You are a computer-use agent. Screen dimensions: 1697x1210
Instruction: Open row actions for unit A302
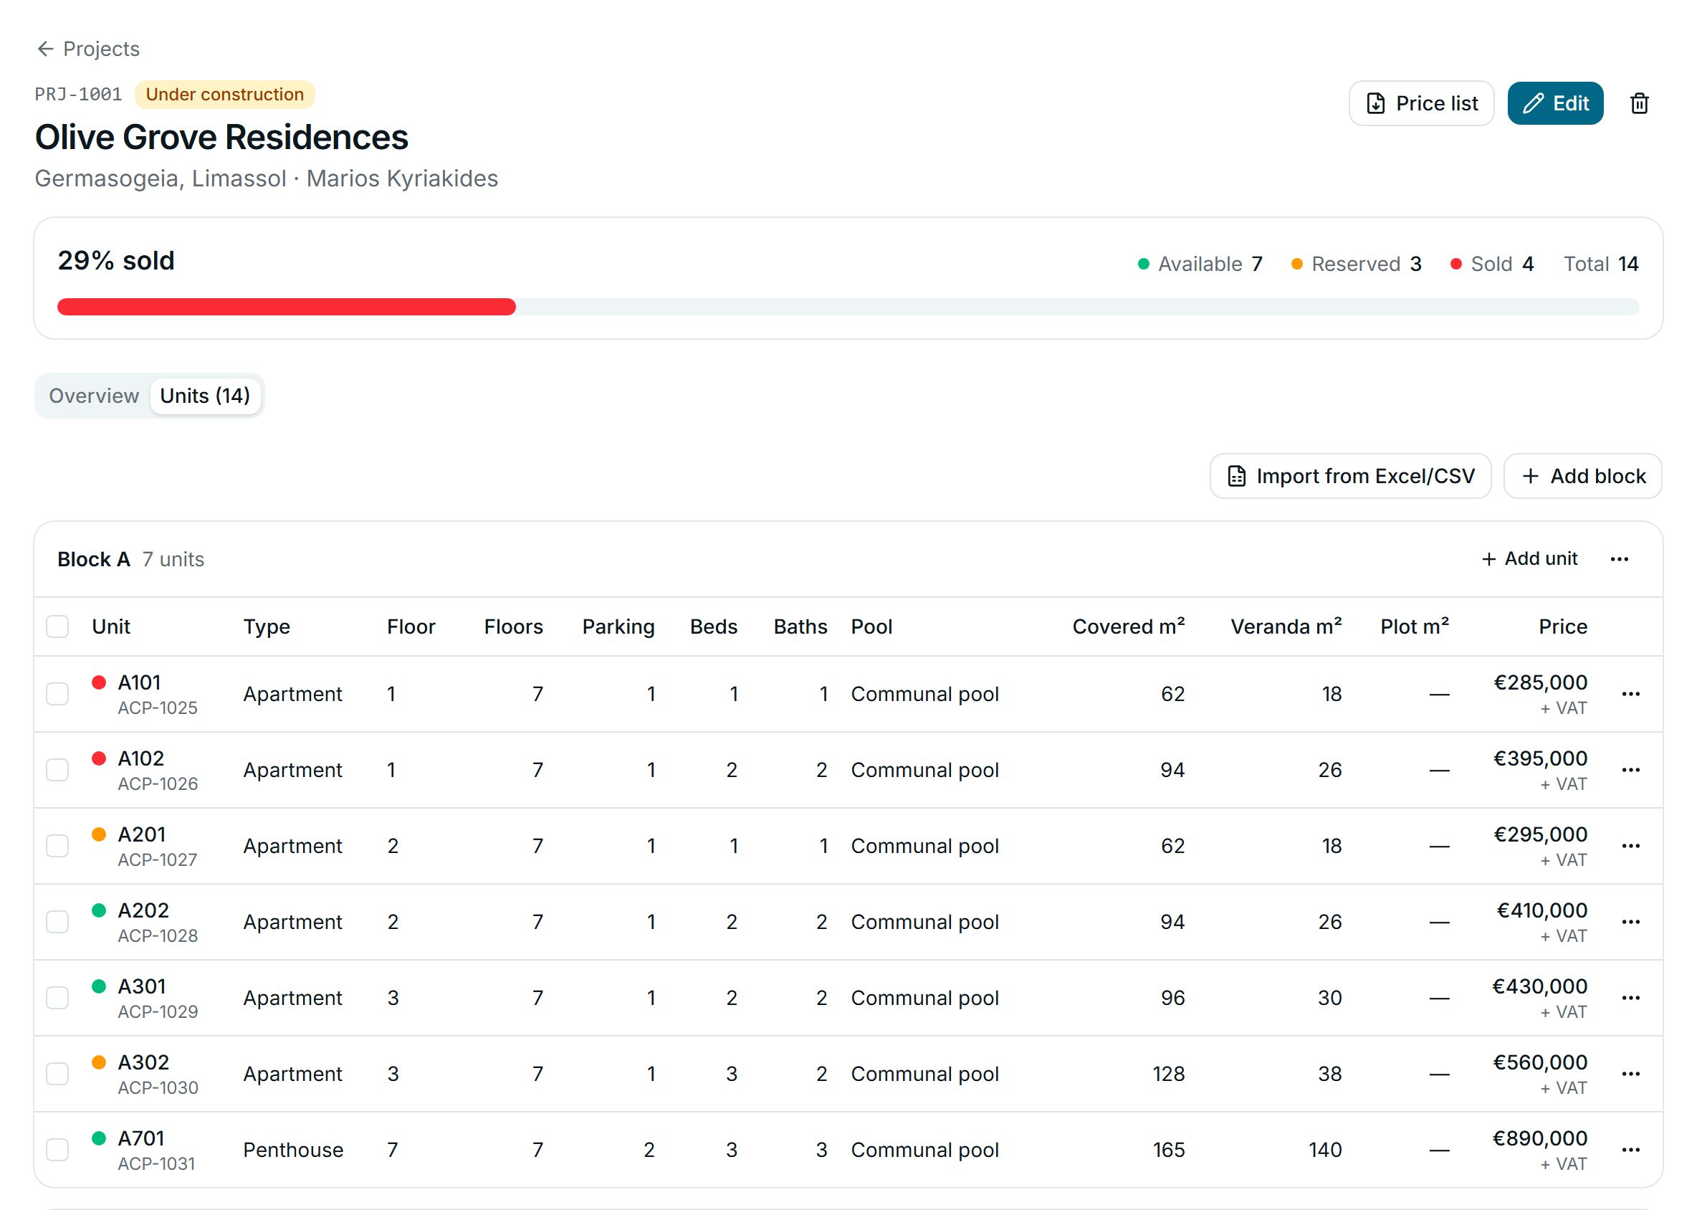[1630, 1075]
